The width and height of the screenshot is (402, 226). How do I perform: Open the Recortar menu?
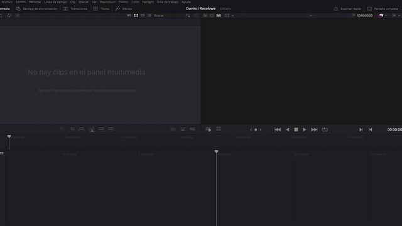click(x=35, y=2)
